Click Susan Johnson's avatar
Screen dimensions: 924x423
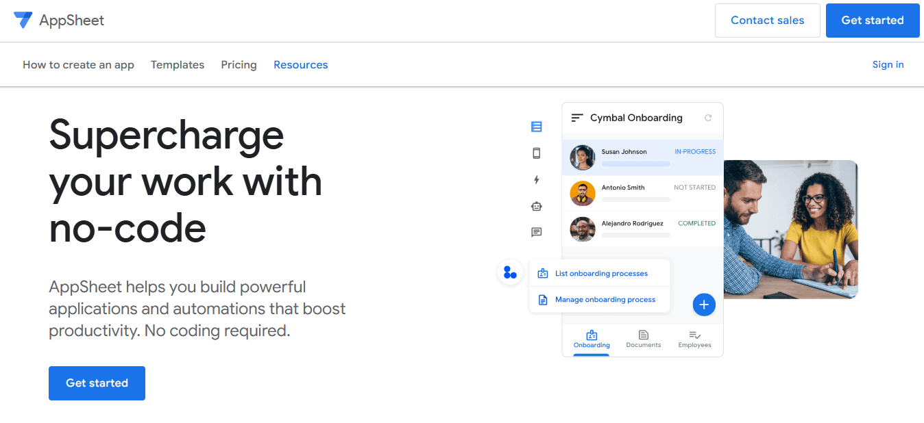pyautogui.click(x=583, y=157)
